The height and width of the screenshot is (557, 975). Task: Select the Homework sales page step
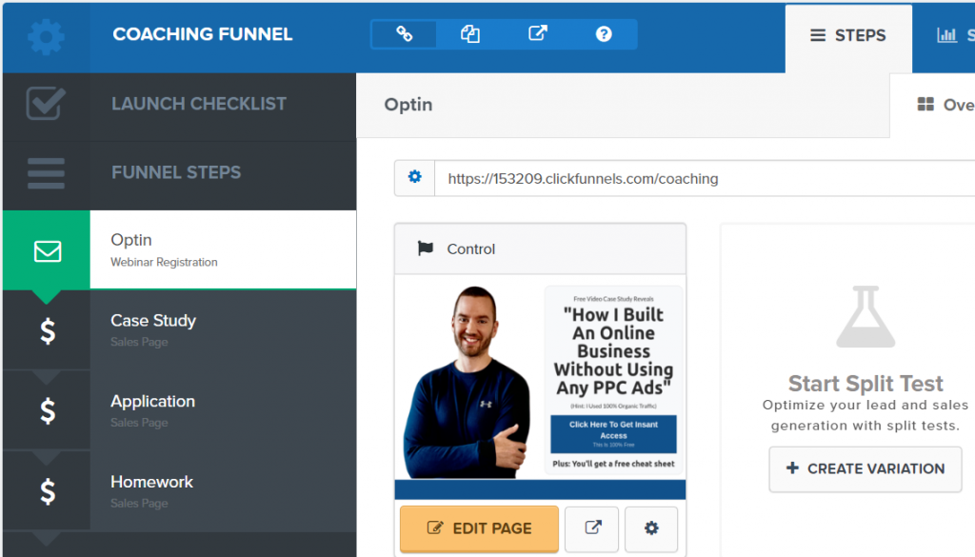[x=223, y=491]
